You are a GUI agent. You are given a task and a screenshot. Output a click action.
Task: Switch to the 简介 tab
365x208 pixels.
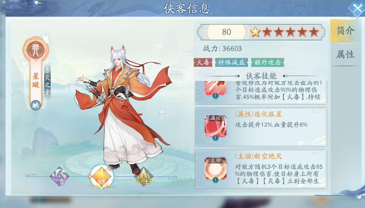[x=345, y=31]
